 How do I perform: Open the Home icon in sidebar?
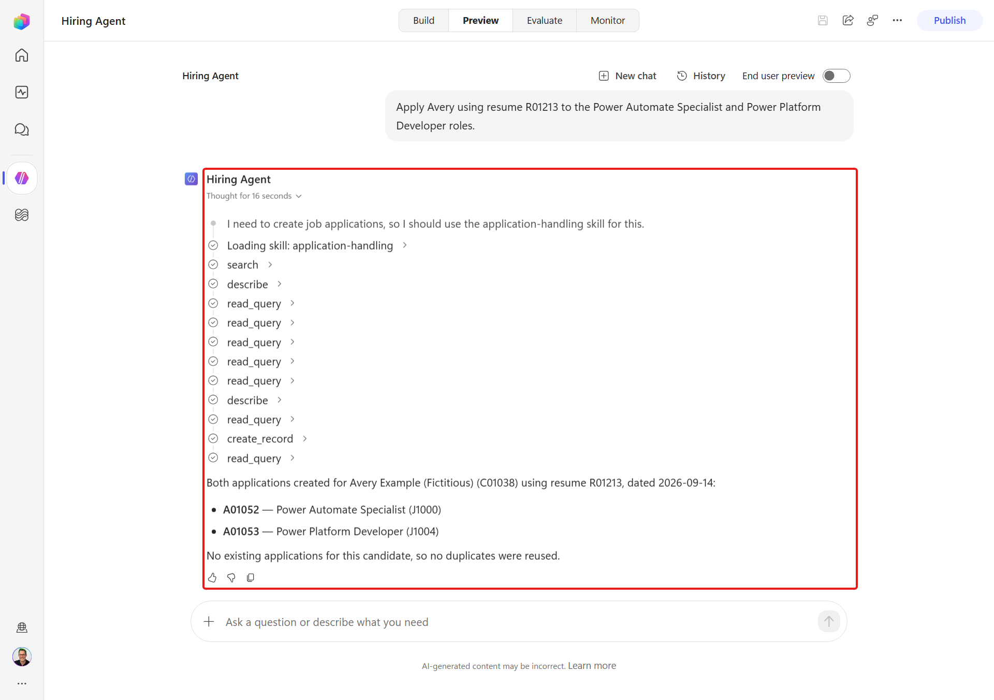22,55
